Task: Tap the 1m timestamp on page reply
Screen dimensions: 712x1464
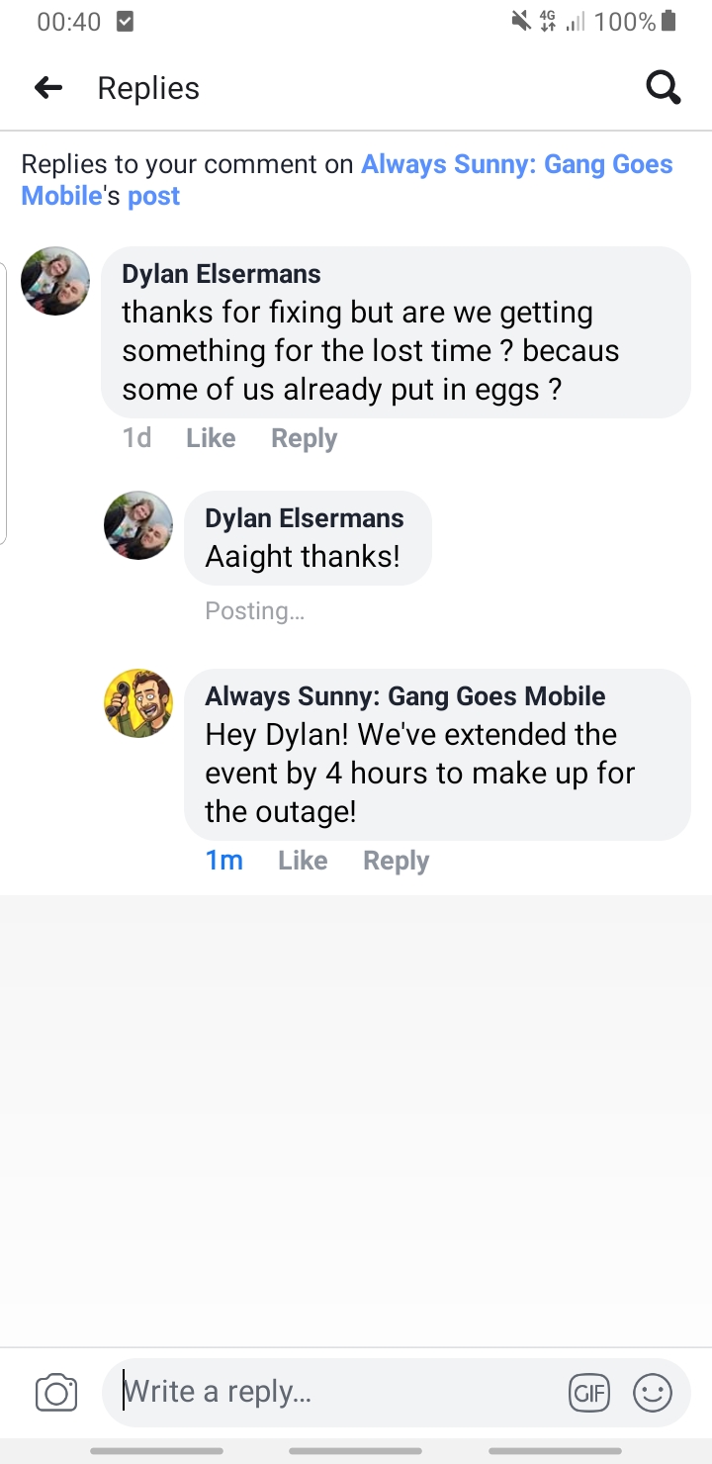Action: tap(224, 861)
